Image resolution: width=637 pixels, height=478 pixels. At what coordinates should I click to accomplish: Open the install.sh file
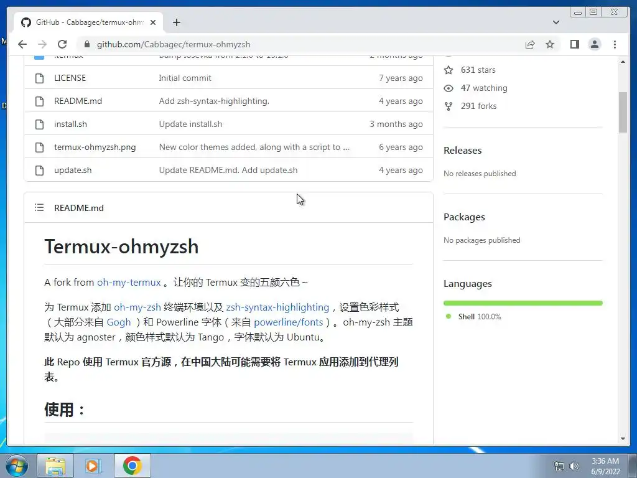tap(70, 124)
